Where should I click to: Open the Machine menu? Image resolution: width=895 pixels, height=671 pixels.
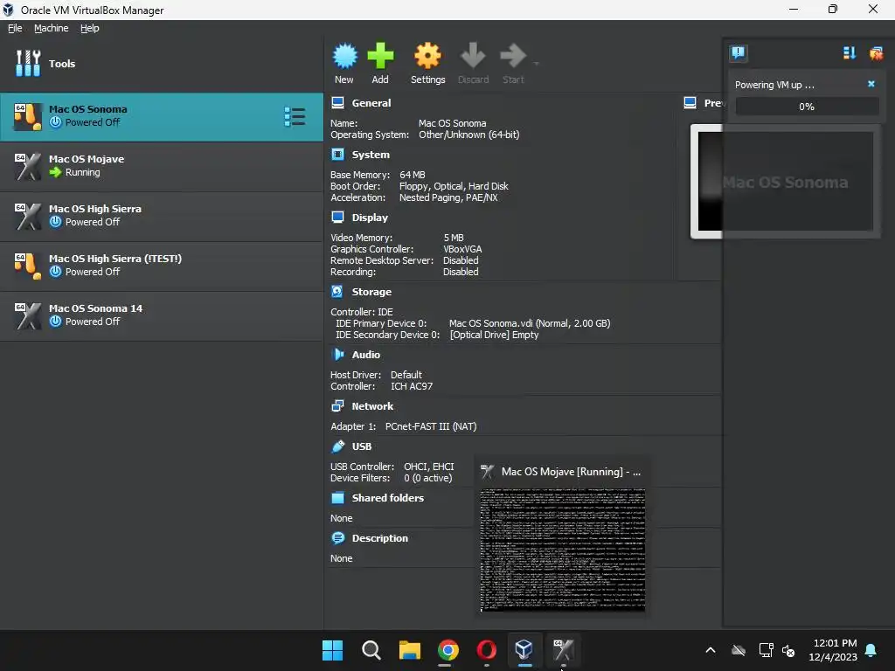pyautogui.click(x=51, y=28)
